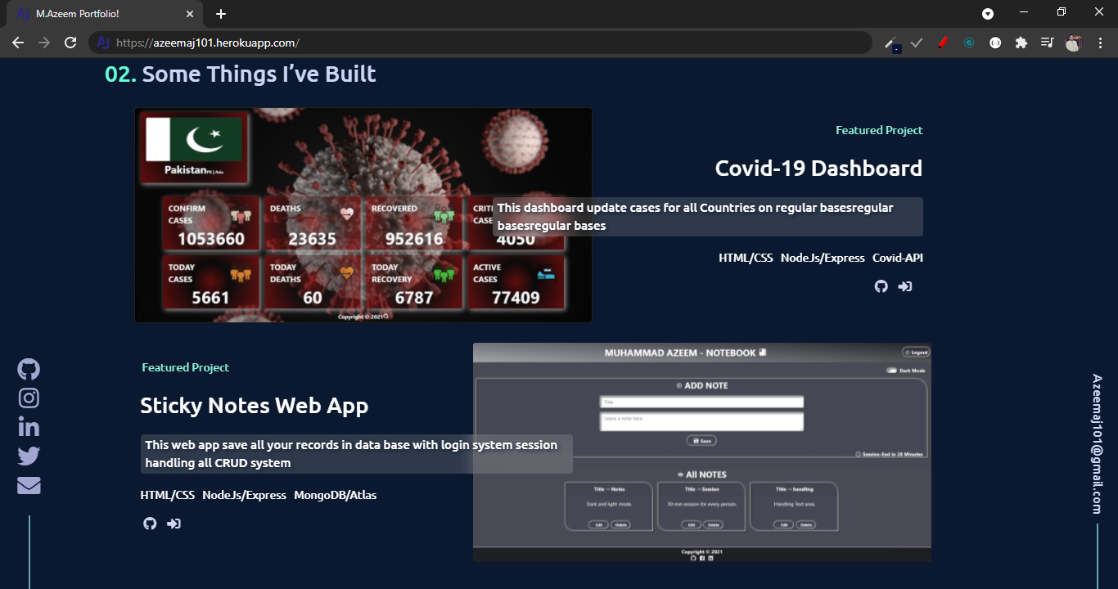Open the tab search dropdown arrow

tap(988, 14)
